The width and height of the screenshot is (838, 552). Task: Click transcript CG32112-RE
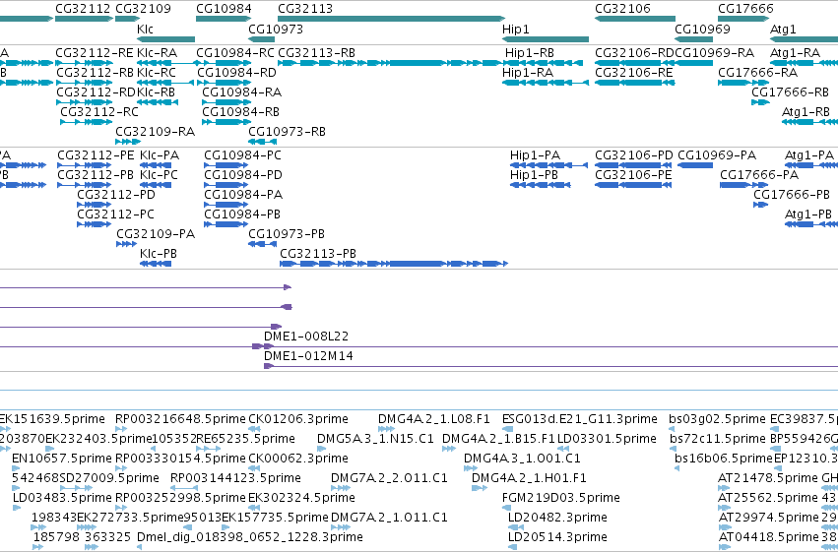[95, 53]
